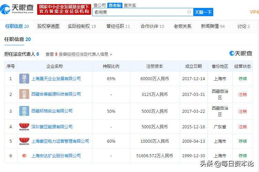
Task: Click the HUANYA logo for 上海寰亚电力运营管理有限公司
Action: (x=24, y=141)
